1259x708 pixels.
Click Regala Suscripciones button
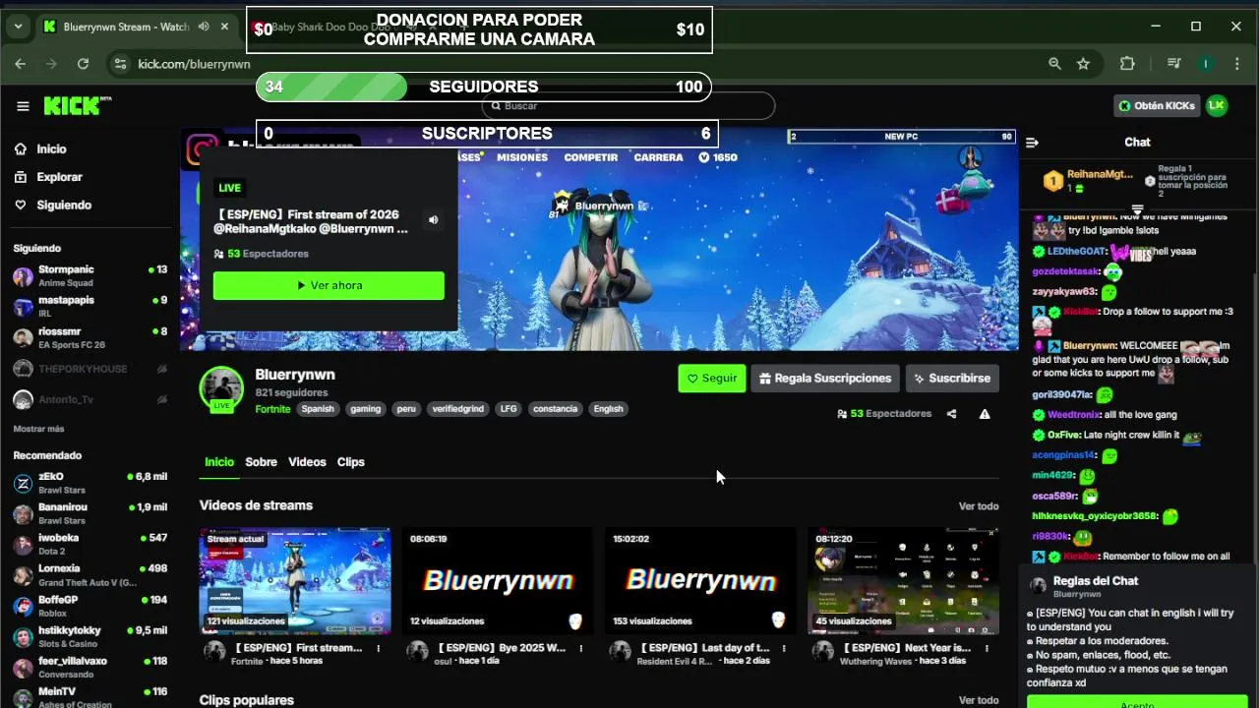826,378
